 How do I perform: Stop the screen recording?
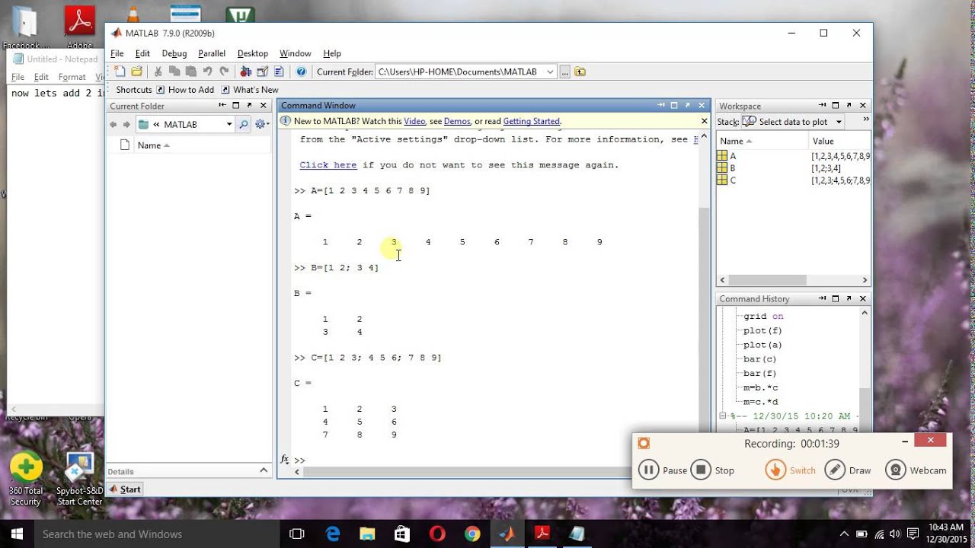(713, 470)
